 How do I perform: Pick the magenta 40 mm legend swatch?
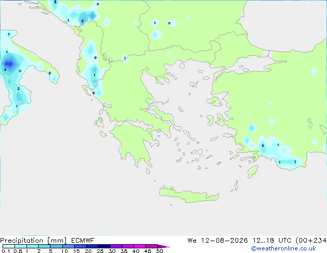[x=140, y=246]
